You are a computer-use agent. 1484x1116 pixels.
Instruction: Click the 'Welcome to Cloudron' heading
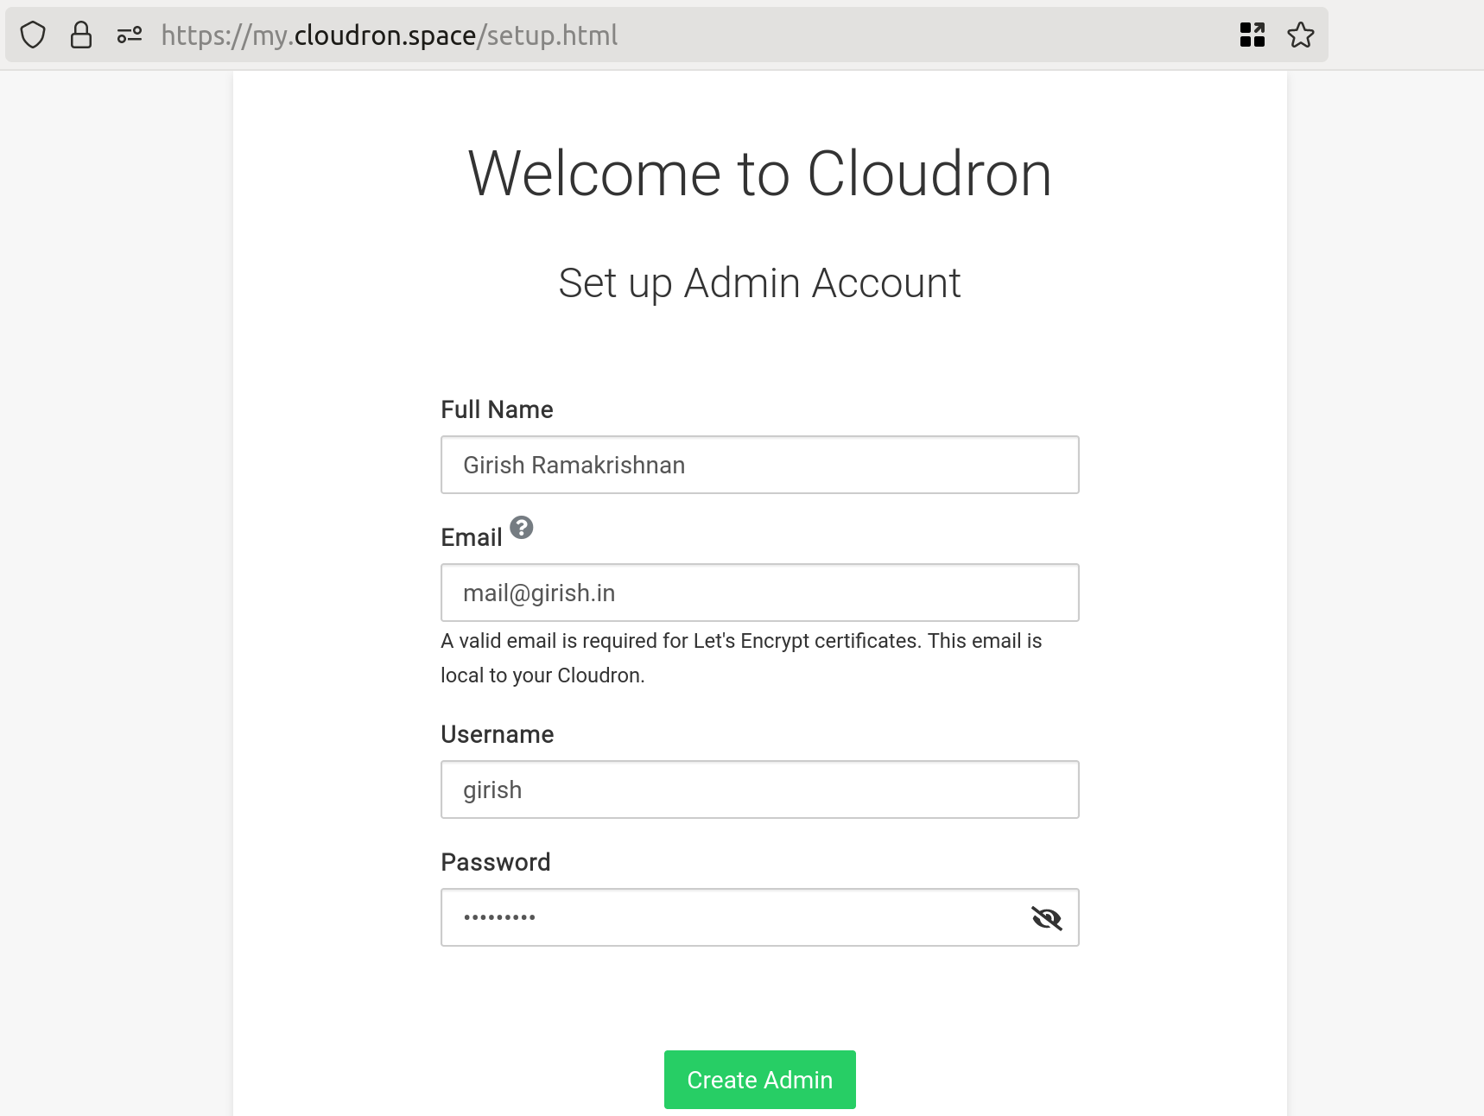[x=760, y=174]
